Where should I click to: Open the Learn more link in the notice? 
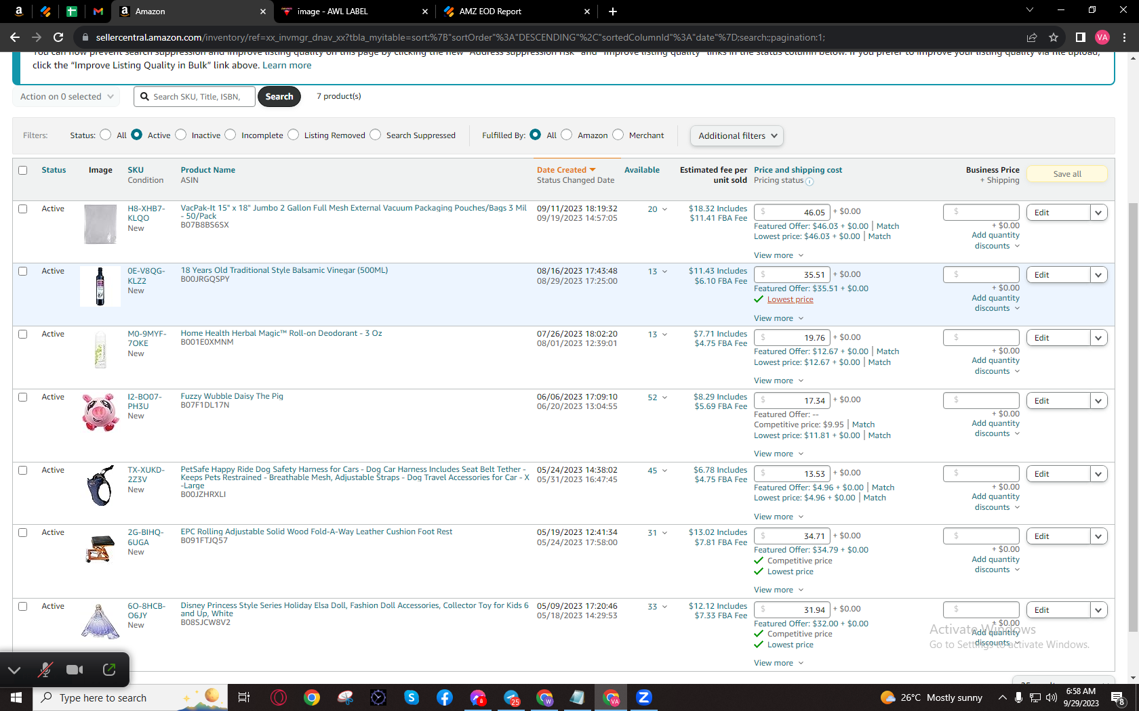287,65
